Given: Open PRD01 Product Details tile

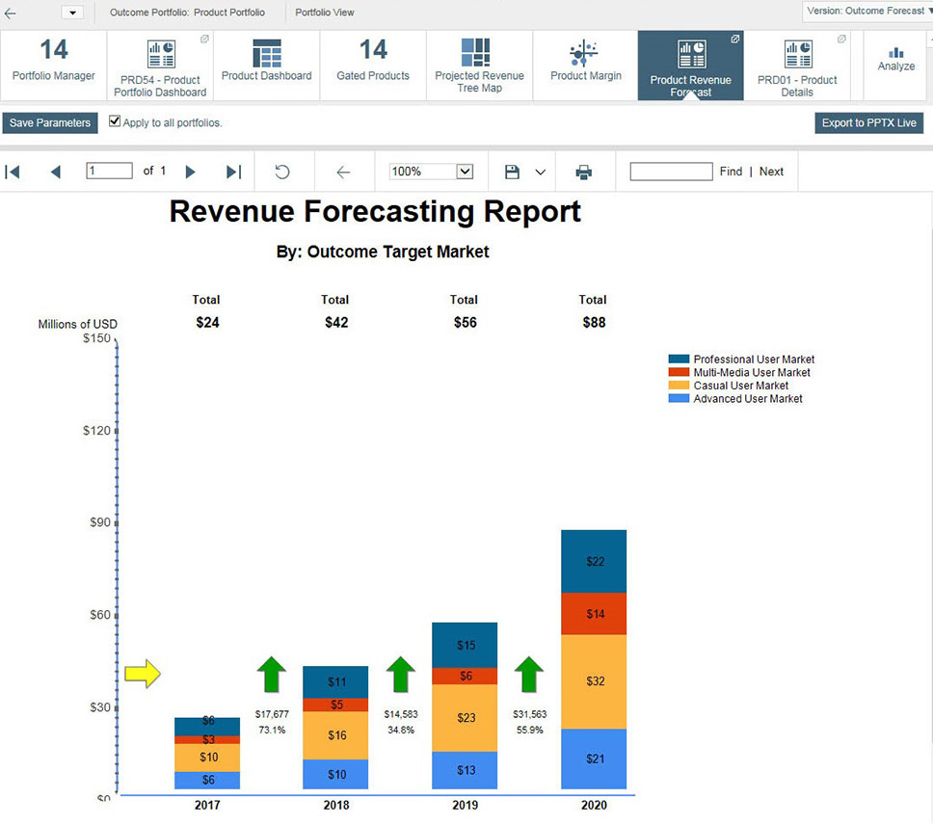Looking at the screenshot, I should point(797,66).
